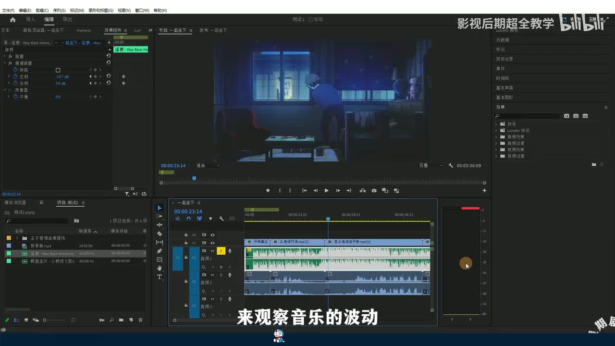
Task: Collapse the 声像器 section
Action: tap(5, 90)
